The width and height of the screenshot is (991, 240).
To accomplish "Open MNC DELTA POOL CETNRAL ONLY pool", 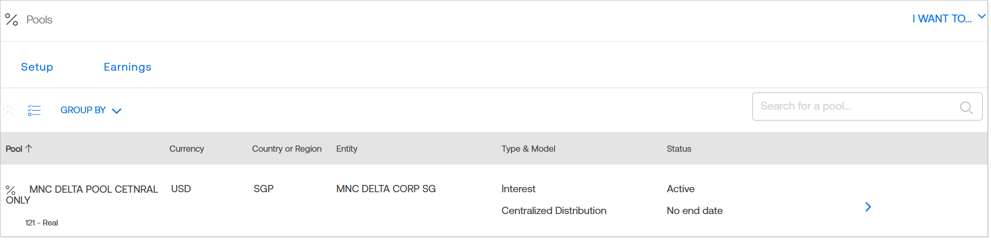I will [x=93, y=190].
